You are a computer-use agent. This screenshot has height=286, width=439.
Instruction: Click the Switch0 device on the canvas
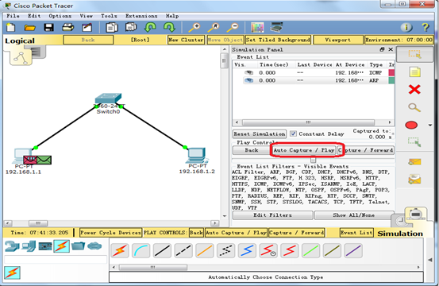point(108,99)
